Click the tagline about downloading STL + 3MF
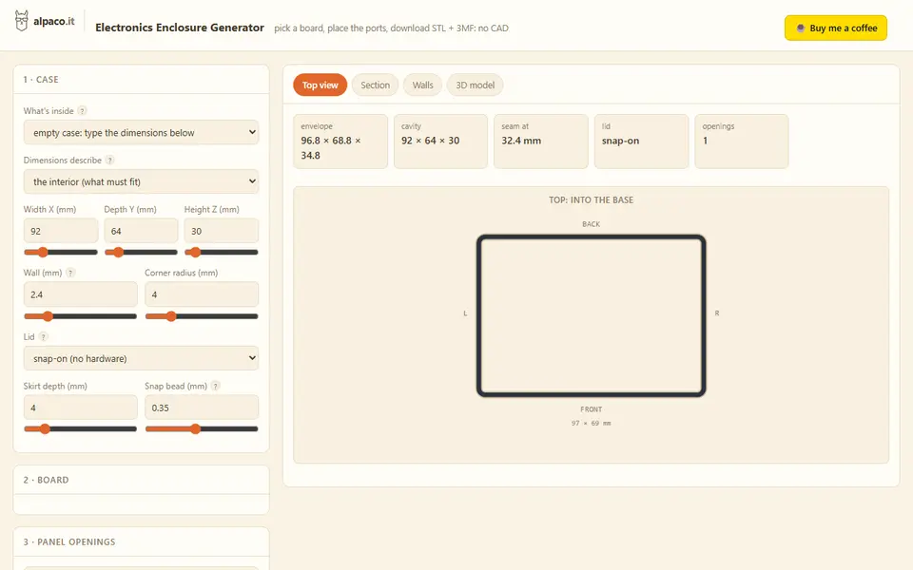The width and height of the screenshot is (913, 570). coord(391,28)
